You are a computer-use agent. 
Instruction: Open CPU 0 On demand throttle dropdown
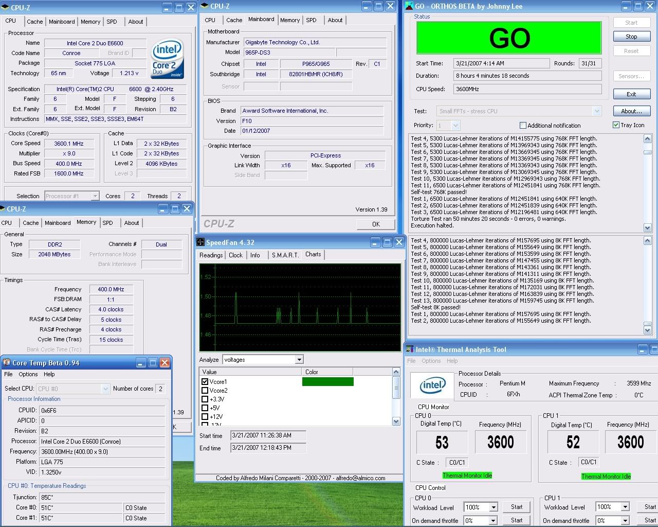(493, 520)
